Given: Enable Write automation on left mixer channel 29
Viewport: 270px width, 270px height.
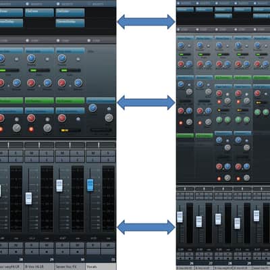Looking at the screenshot, I should (x=47, y=245).
